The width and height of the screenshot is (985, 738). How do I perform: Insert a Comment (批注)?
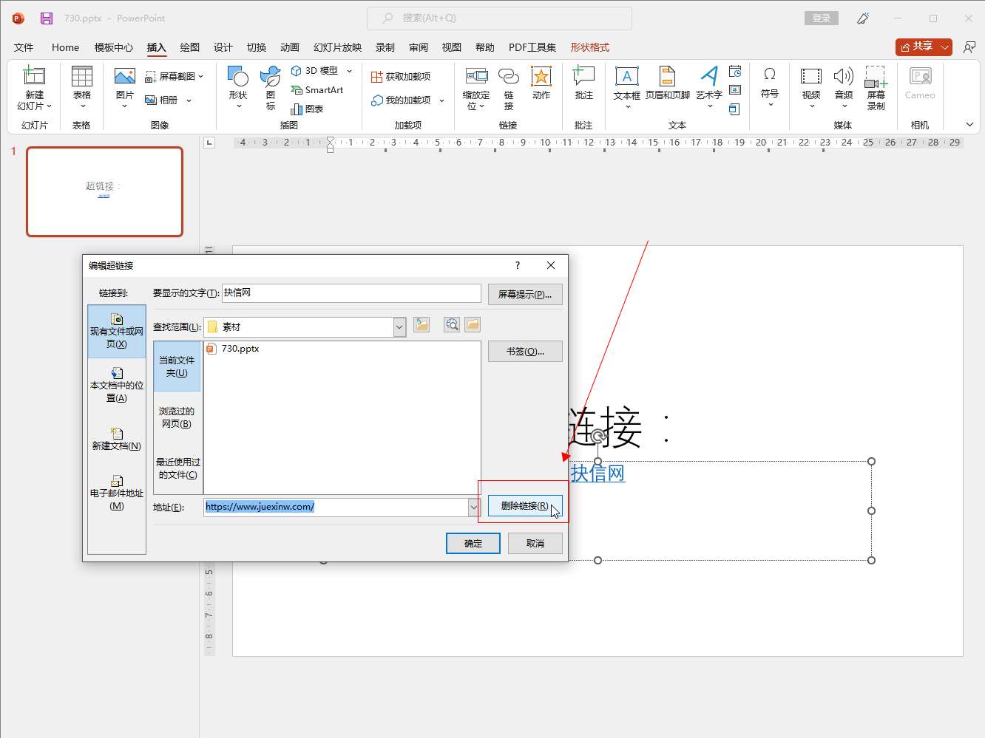[x=583, y=75]
